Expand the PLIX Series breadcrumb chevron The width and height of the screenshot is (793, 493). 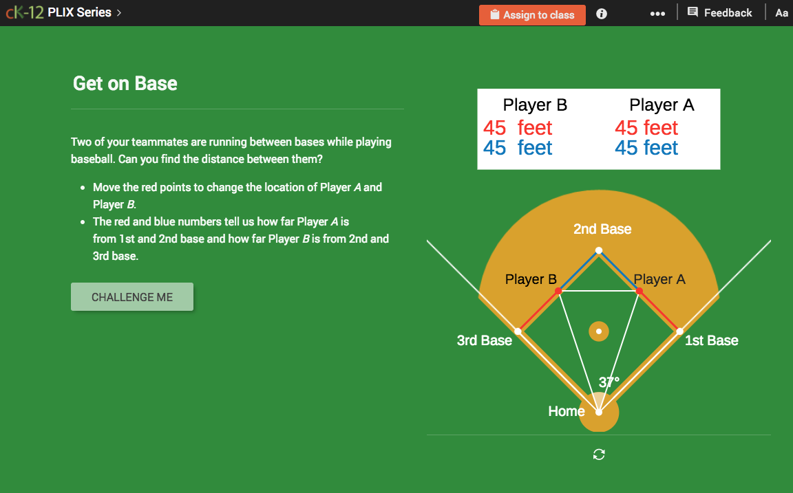(118, 12)
